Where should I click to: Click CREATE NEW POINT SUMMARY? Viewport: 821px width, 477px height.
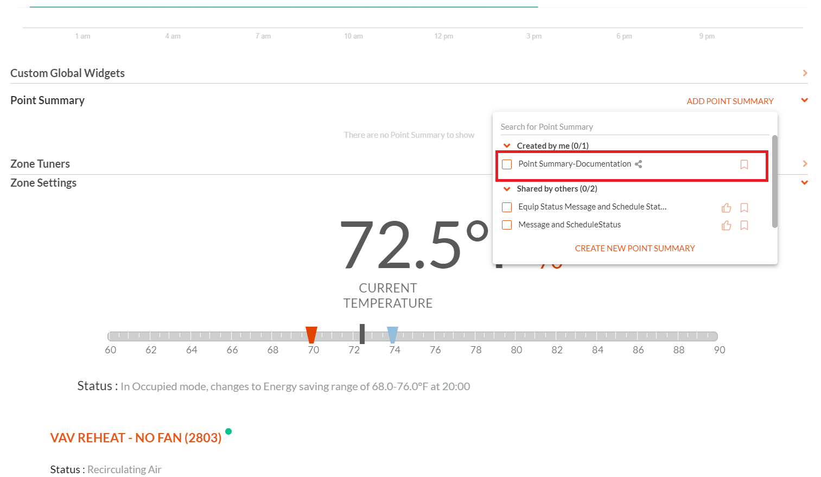tap(635, 248)
